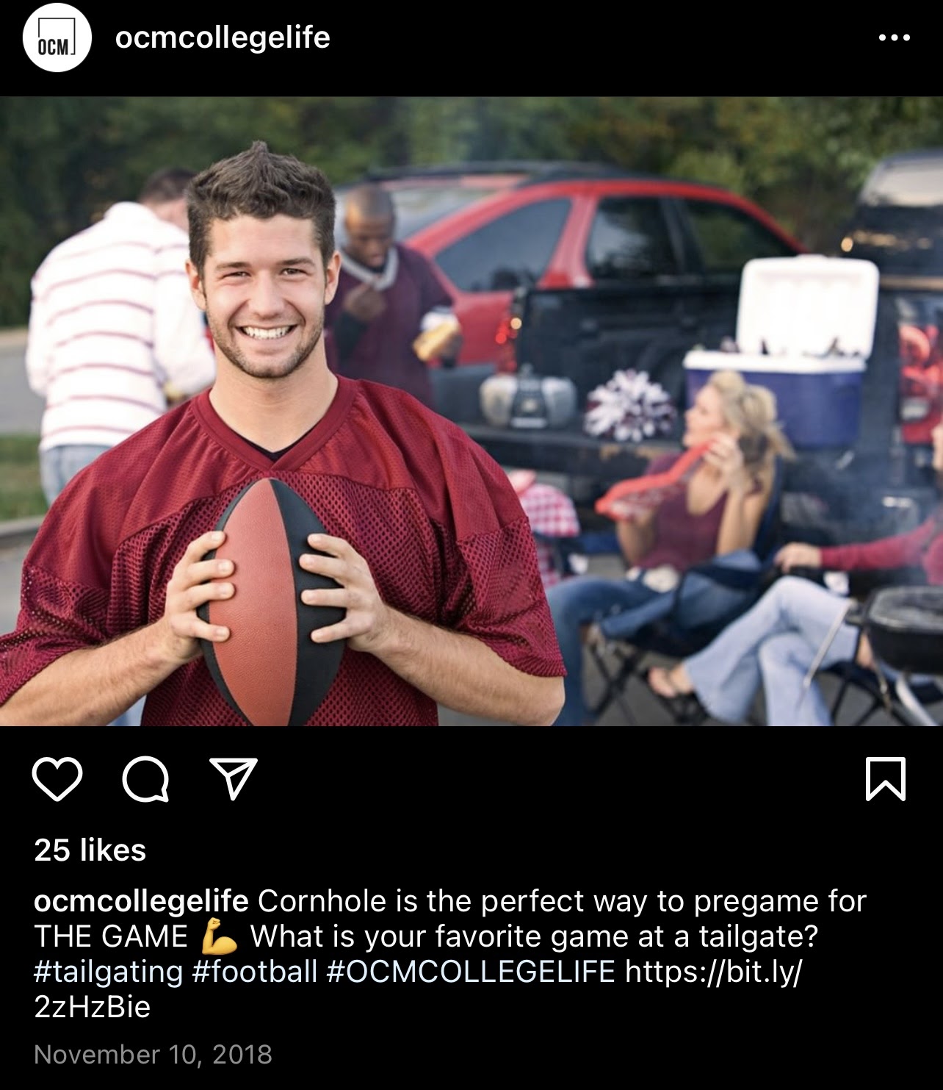
Task: Click the November 10, 2018 timestamp
Action: [153, 1055]
